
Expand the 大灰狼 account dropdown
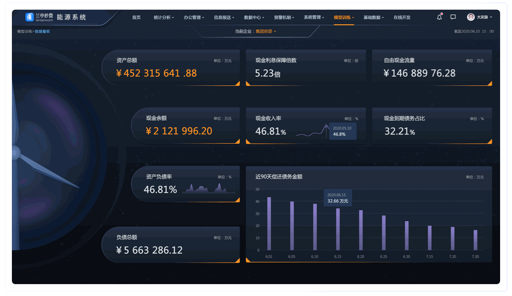click(x=483, y=17)
